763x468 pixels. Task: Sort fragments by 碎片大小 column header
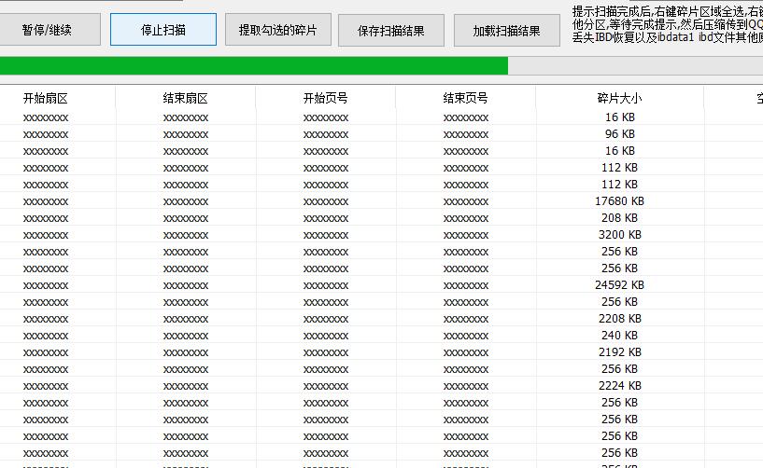click(x=619, y=98)
